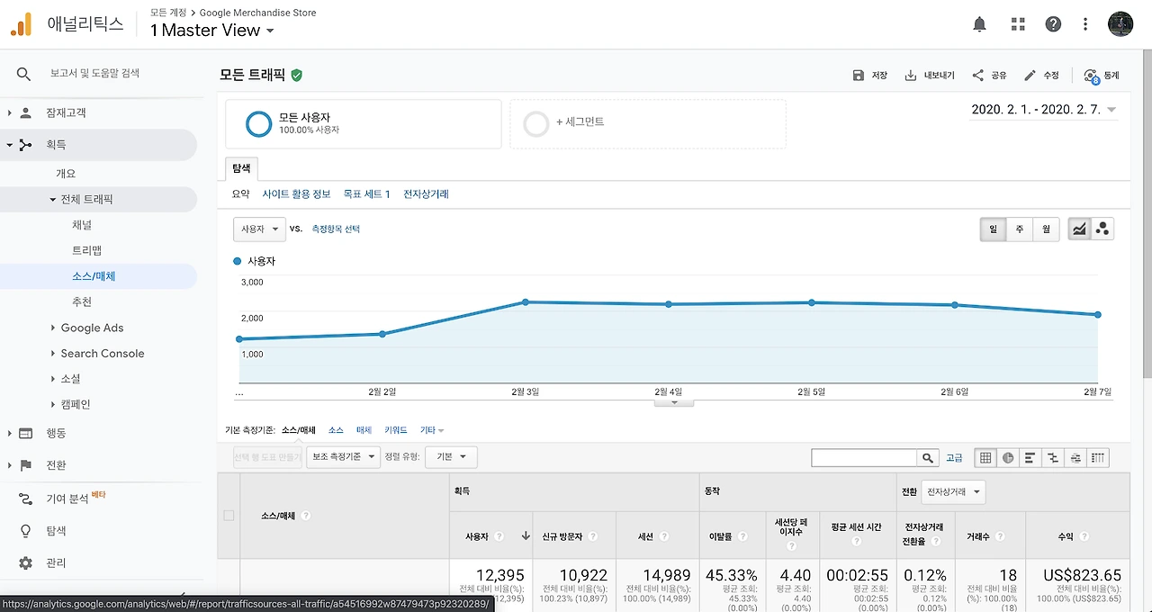1152x612 pixels.
Task: Open the 통계 insights icon
Action: [1091, 76]
